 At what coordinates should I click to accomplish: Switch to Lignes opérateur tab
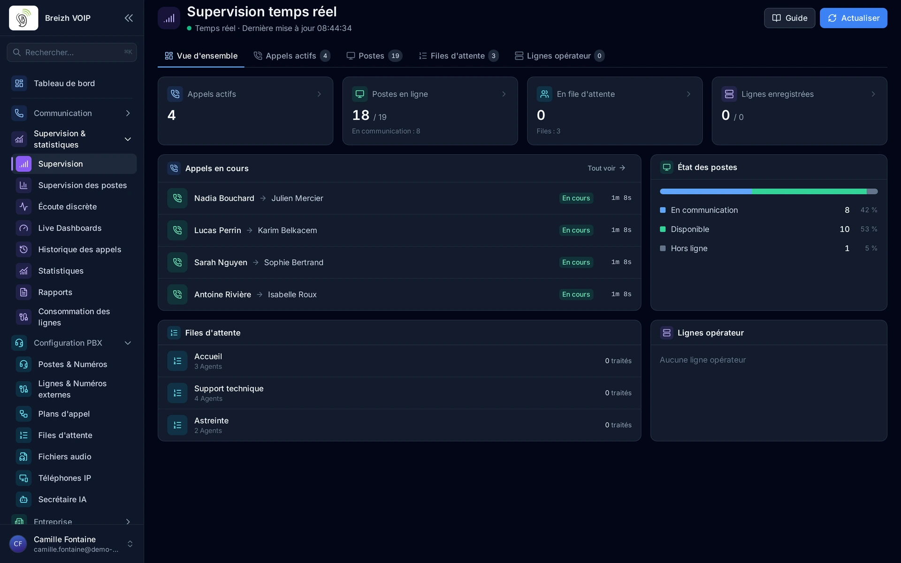559,56
